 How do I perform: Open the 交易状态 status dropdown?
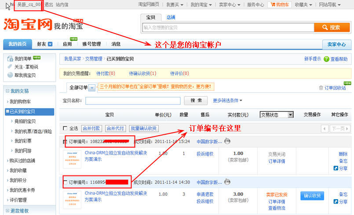pyautogui.click(x=277, y=115)
